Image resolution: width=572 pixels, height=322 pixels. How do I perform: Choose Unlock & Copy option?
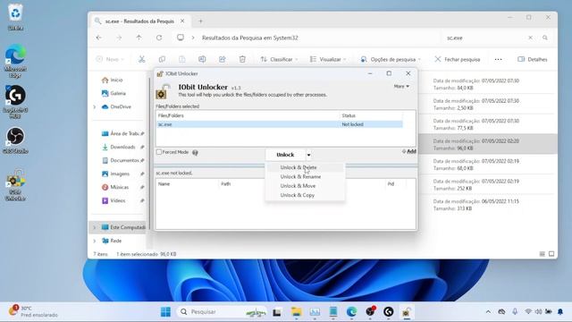click(x=297, y=195)
